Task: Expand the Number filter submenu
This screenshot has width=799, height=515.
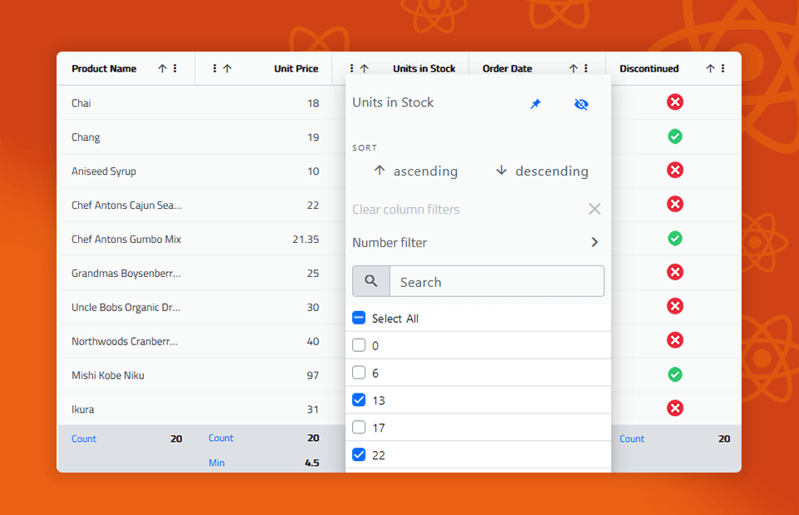Action: click(594, 242)
